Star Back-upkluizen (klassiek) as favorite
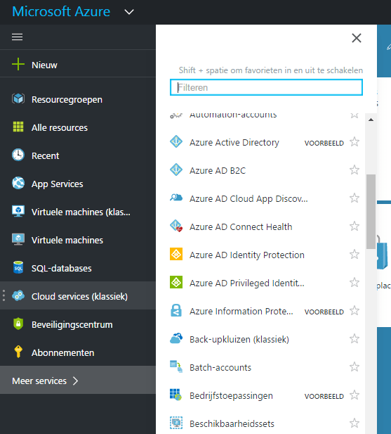The height and width of the screenshot is (434, 391). pos(354,339)
